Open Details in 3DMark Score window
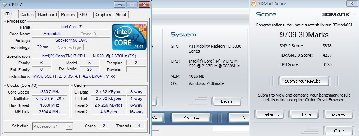This screenshot has width=359, height=136. click(x=271, y=114)
